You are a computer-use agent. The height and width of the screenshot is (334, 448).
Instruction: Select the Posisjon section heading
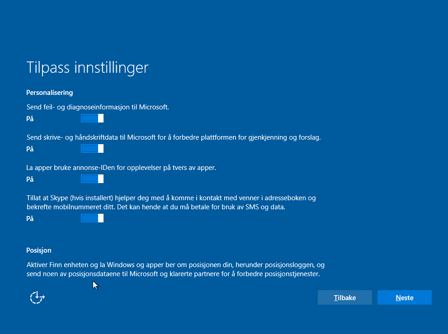[39, 250]
